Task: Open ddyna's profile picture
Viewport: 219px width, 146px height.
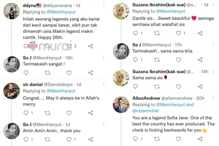Action: (x=11, y=11)
